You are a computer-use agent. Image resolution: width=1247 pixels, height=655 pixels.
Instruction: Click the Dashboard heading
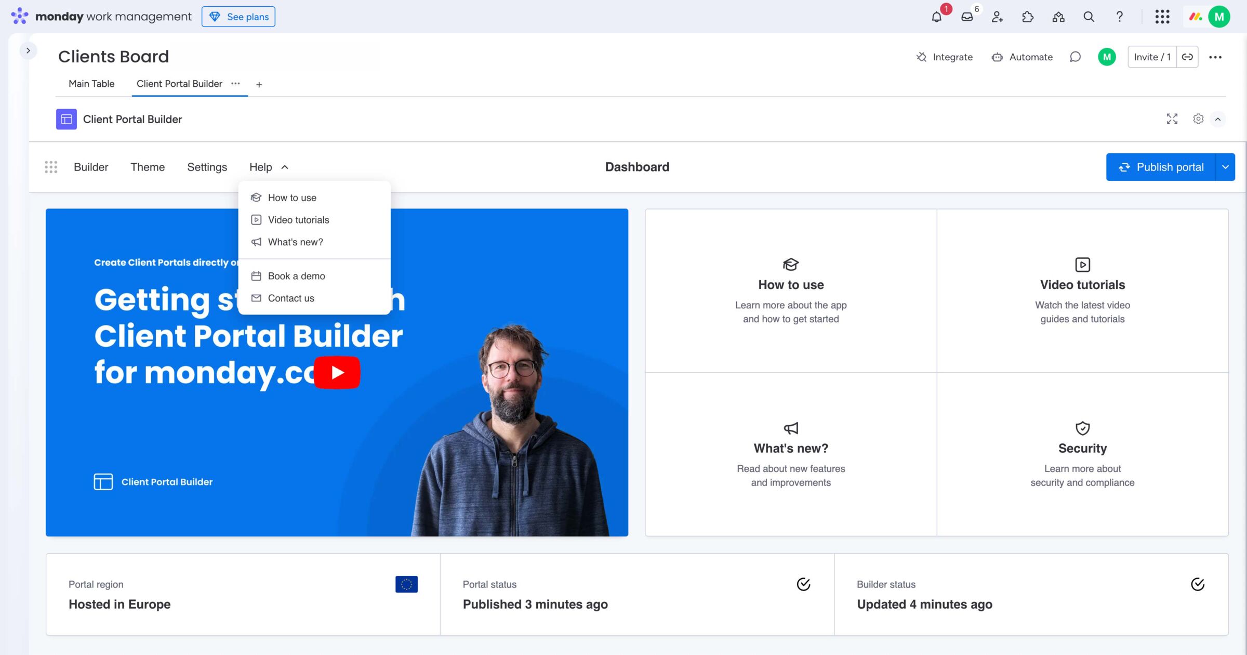coord(637,167)
